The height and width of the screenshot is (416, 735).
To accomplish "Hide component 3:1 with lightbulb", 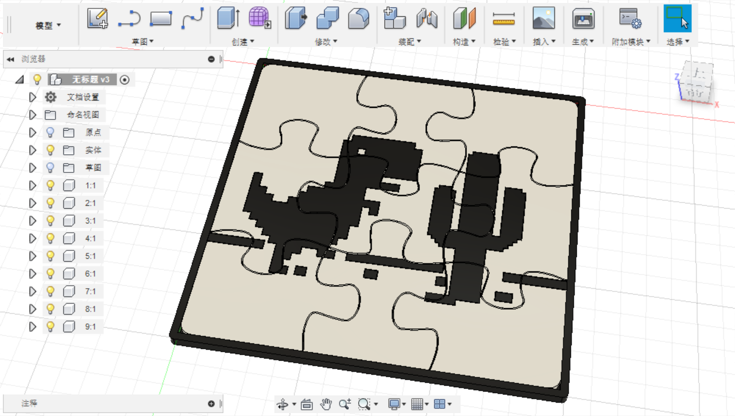I will (50, 220).
